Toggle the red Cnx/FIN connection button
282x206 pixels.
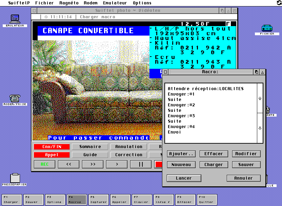[x=52, y=147]
